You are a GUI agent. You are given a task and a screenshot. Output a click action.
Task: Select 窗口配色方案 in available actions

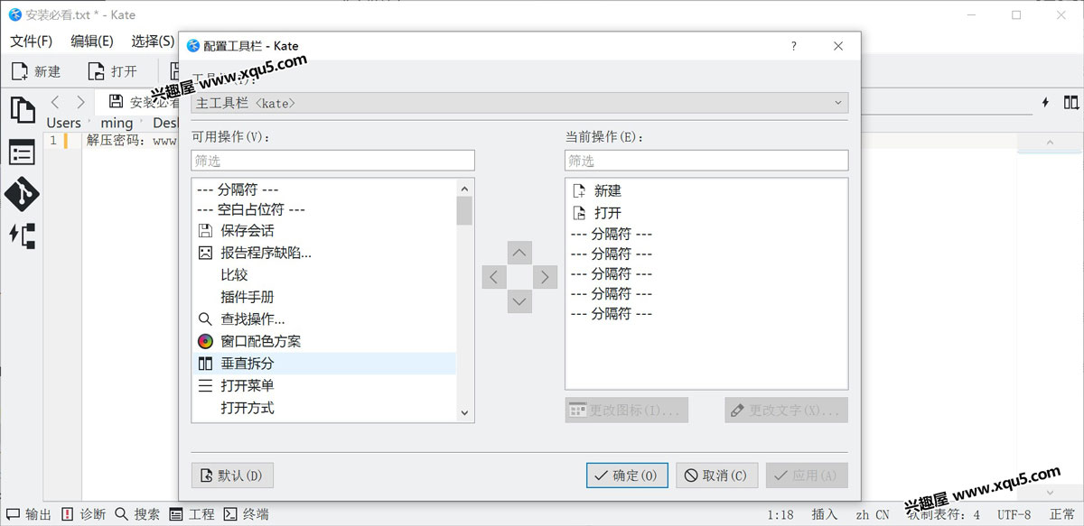click(x=323, y=341)
